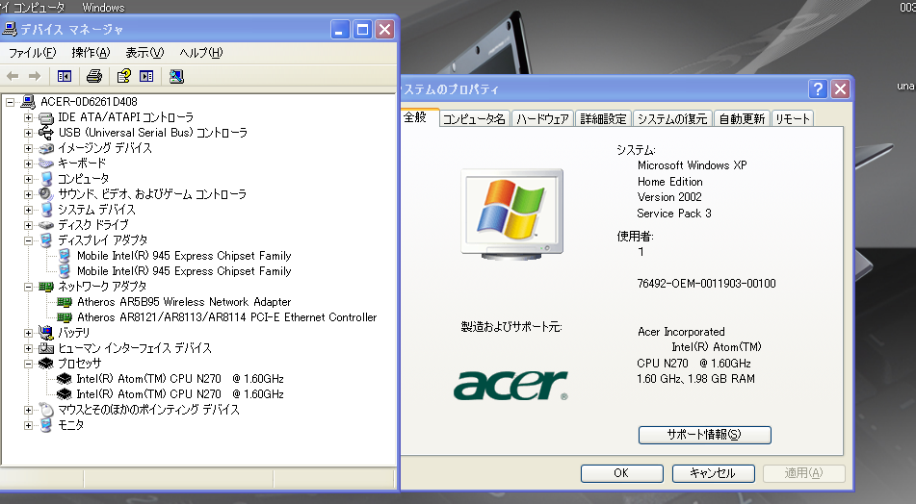This screenshot has width=916, height=504.
Task: Select the システム デバイス icon
Action: tap(46, 210)
